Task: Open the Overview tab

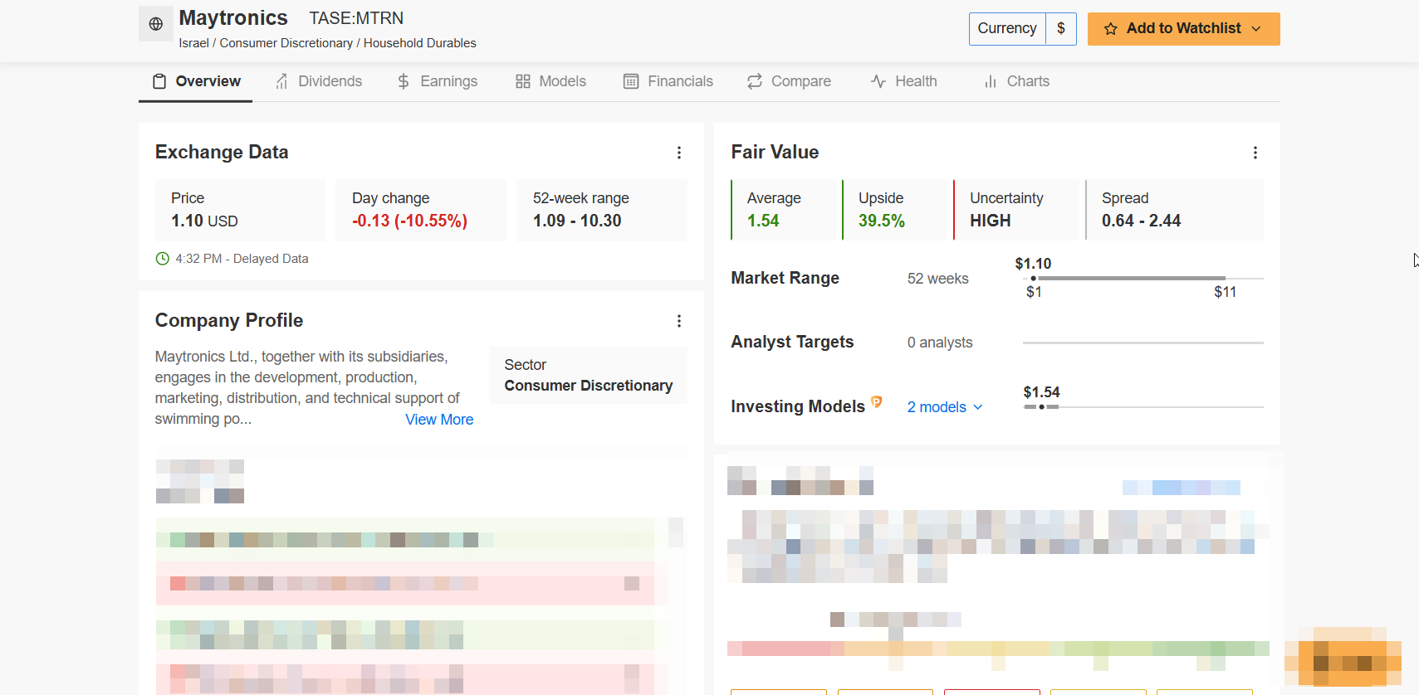Action: tap(196, 81)
